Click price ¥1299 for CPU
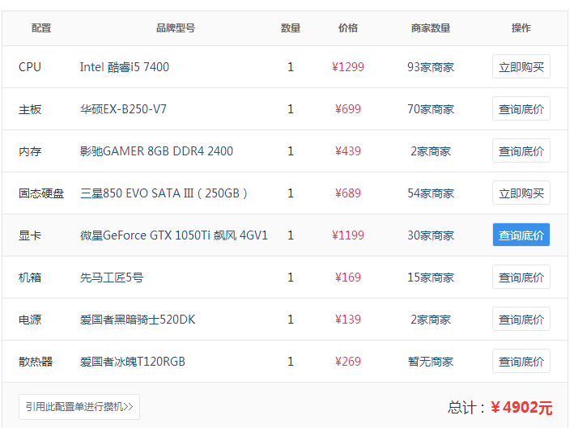574x428 pixels. pyautogui.click(x=348, y=67)
